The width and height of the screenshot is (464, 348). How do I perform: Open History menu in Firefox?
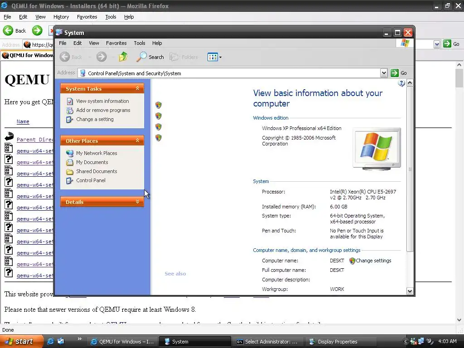[x=61, y=17]
